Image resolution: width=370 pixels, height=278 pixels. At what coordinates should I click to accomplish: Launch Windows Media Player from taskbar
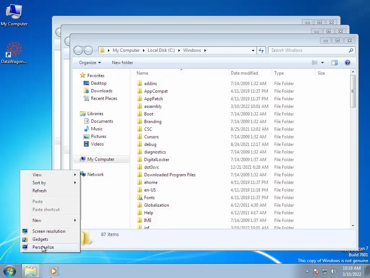pos(54,271)
